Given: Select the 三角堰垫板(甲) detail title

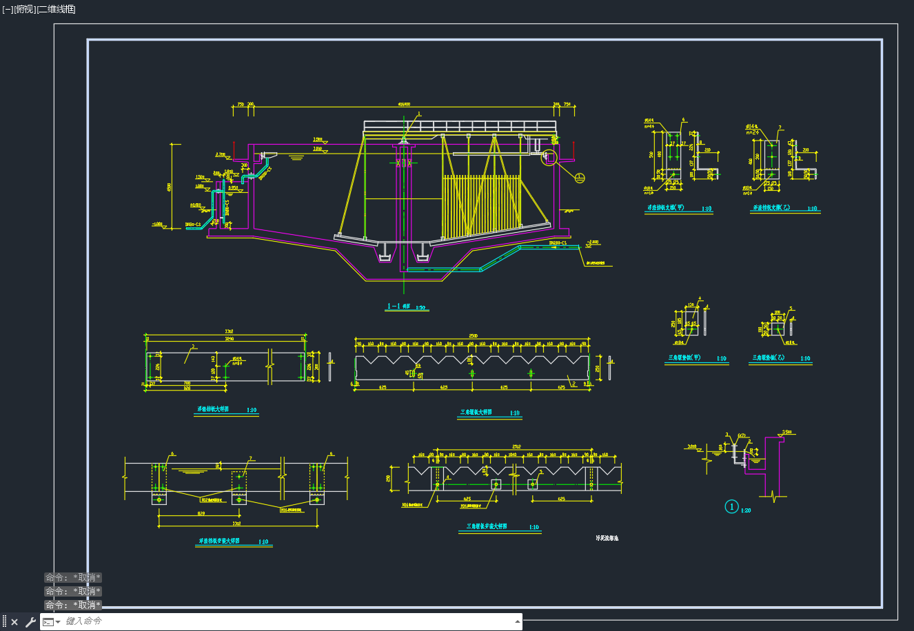Looking at the screenshot, I should 685,358.
